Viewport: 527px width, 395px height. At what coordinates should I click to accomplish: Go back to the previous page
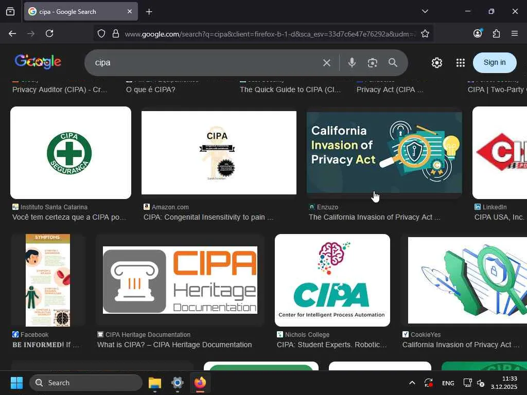pyautogui.click(x=12, y=33)
